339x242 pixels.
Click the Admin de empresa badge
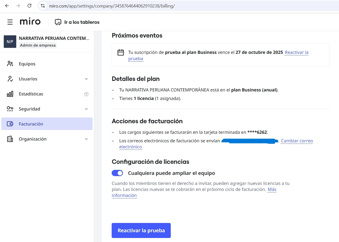pyautogui.click(x=38, y=45)
